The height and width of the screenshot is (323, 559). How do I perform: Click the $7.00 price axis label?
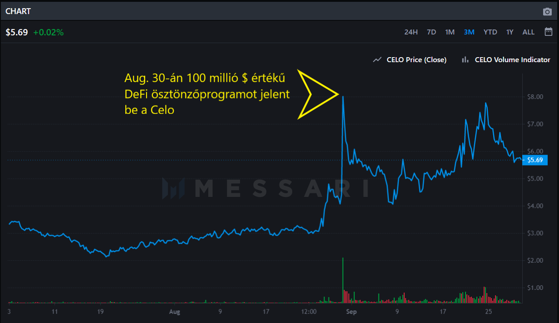(x=535, y=124)
